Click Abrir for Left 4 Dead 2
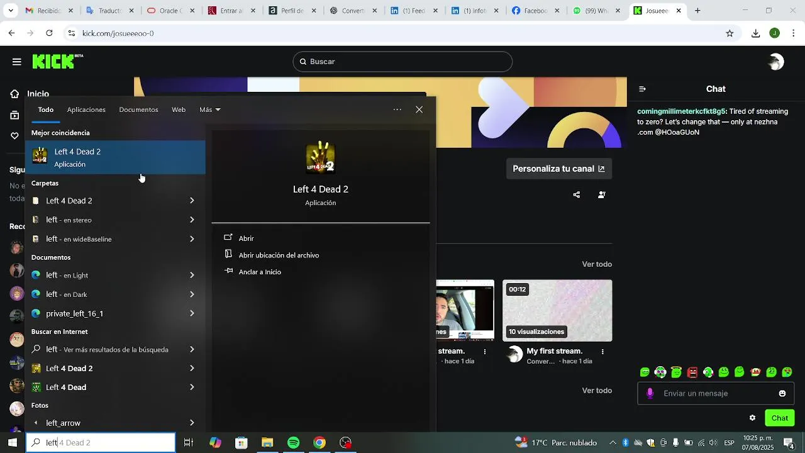 246,238
